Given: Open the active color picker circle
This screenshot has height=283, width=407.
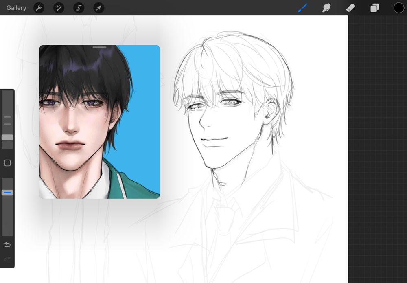Looking at the screenshot, I should pyautogui.click(x=399, y=8).
